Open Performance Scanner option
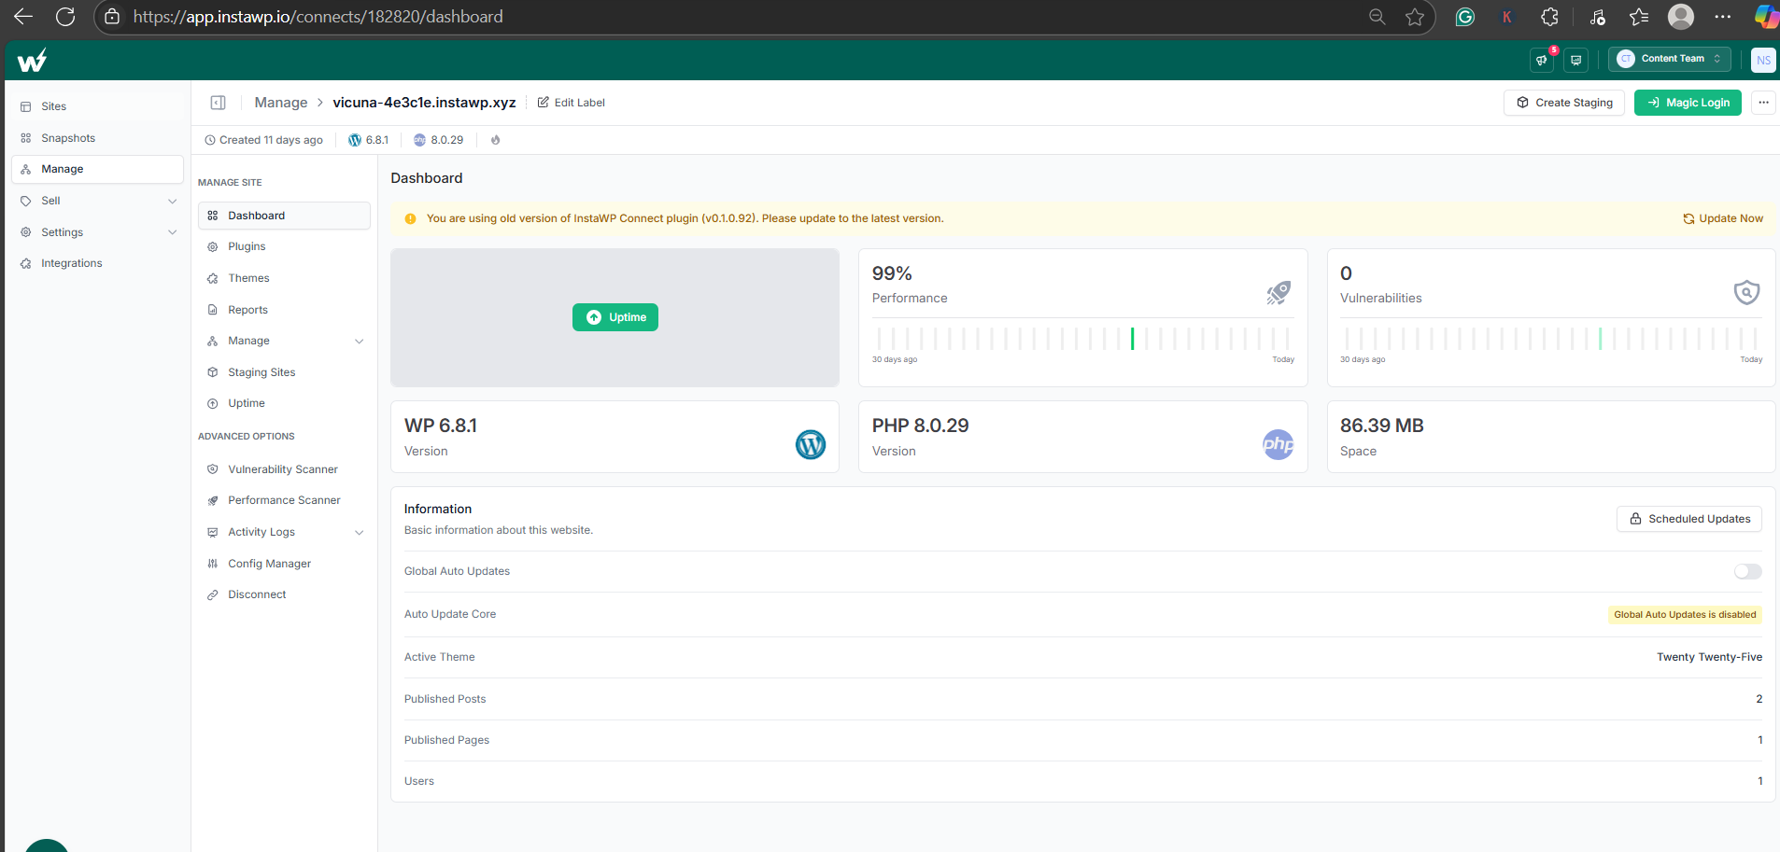1780x852 pixels. point(284,500)
